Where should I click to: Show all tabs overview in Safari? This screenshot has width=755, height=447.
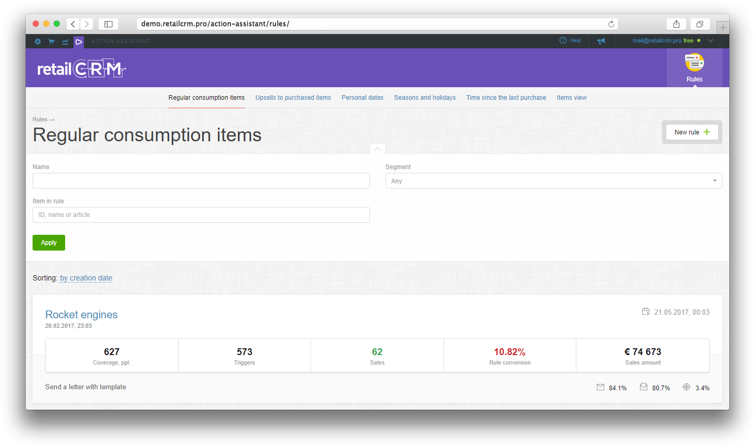click(700, 24)
